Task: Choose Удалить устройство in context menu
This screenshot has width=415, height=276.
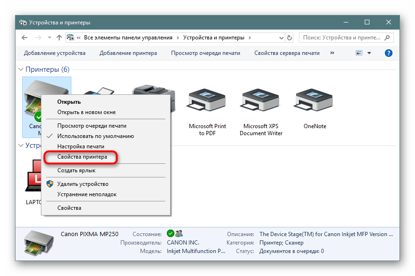Action: pos(106,184)
